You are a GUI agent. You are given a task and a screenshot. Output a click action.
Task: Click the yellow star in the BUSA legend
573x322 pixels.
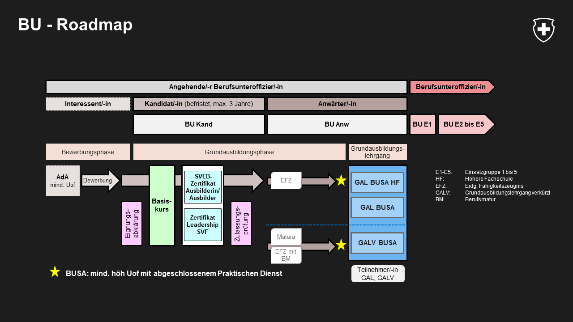pyautogui.click(x=55, y=271)
